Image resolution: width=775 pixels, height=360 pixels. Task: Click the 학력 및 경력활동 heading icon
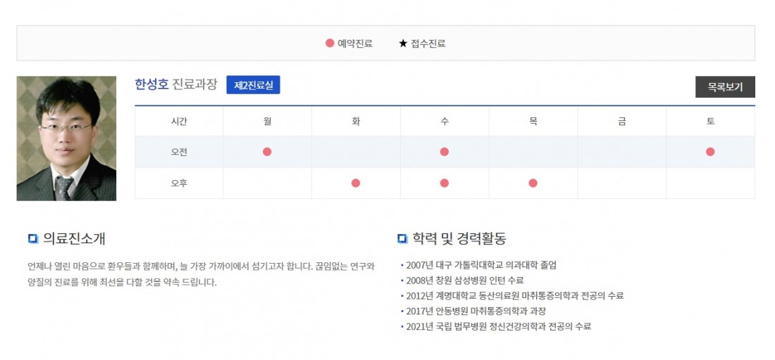tap(402, 239)
